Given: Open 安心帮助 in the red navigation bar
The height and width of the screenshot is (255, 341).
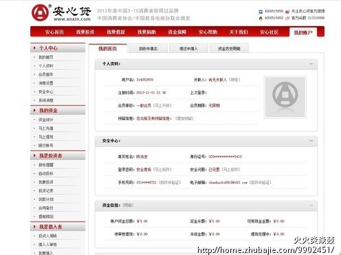Looking at the screenshot, I should 208,32.
